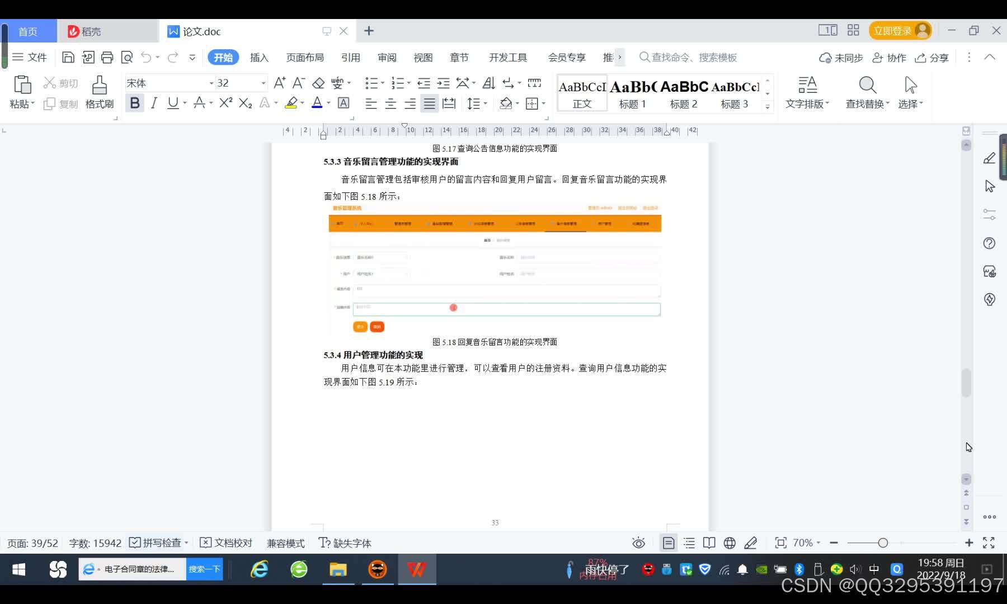This screenshot has width=1007, height=604.
Task: Click the Share (分享) button
Action: (x=931, y=58)
